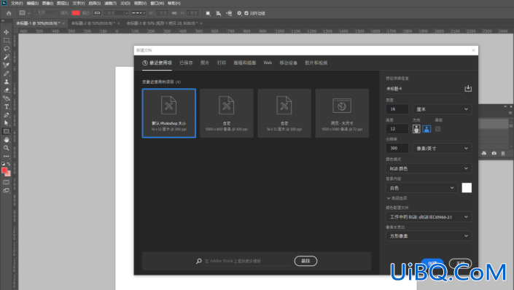Select the Pen tool
Screen dimensions: 514x290
[7, 115]
